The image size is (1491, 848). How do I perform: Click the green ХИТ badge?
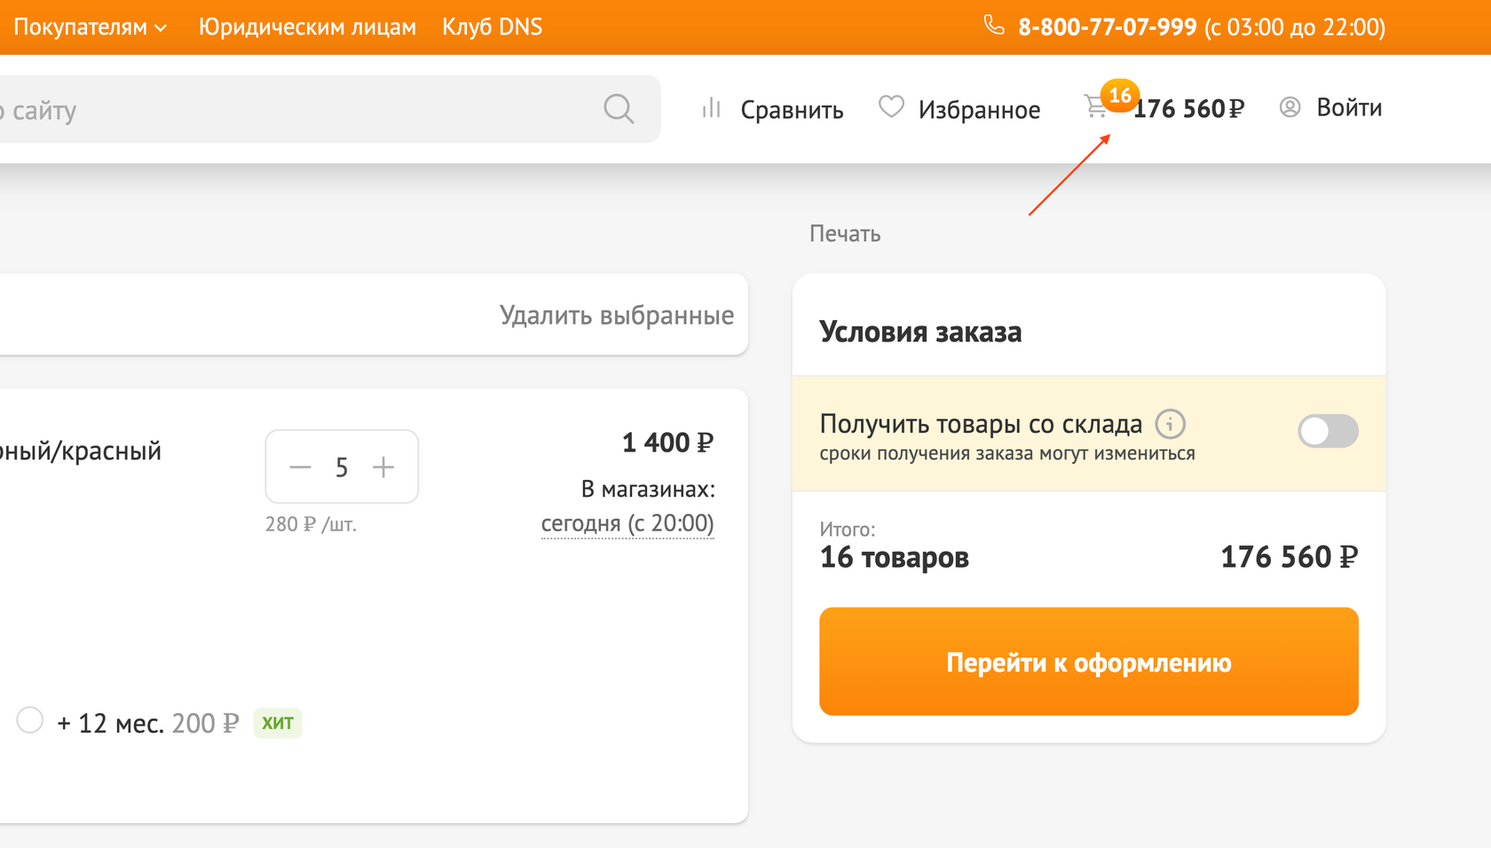click(278, 723)
